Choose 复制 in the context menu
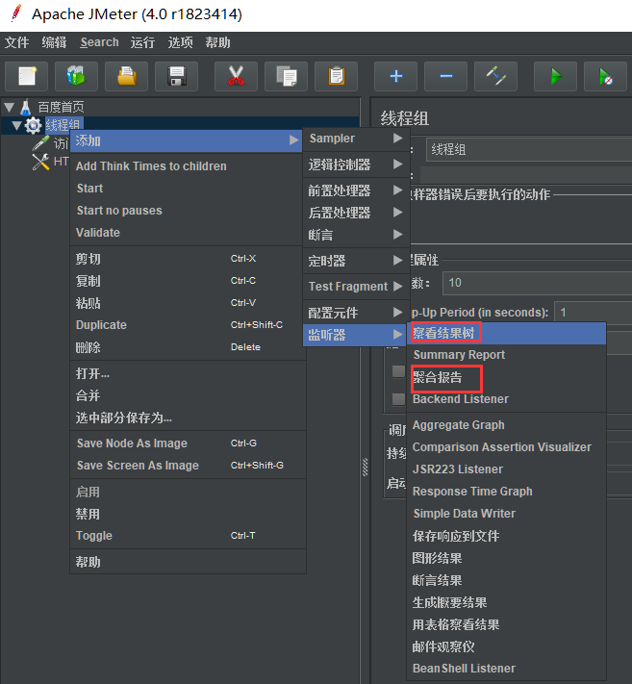This screenshot has width=632, height=684. click(x=188, y=281)
